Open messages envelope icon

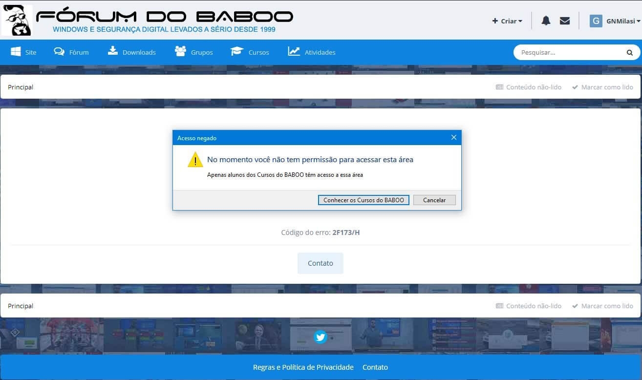pyautogui.click(x=565, y=21)
